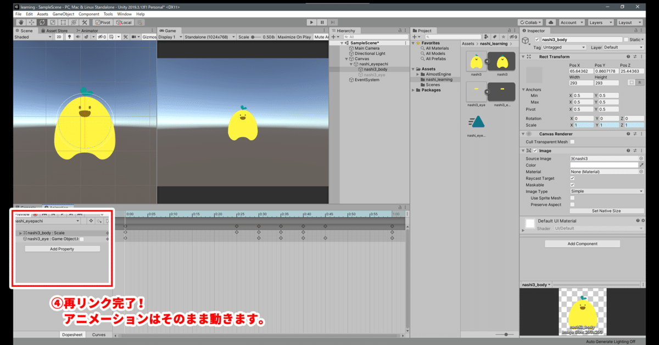This screenshot has height=345, width=659.
Task: Uncheck Raycast Target checkbox
Action: [573, 179]
